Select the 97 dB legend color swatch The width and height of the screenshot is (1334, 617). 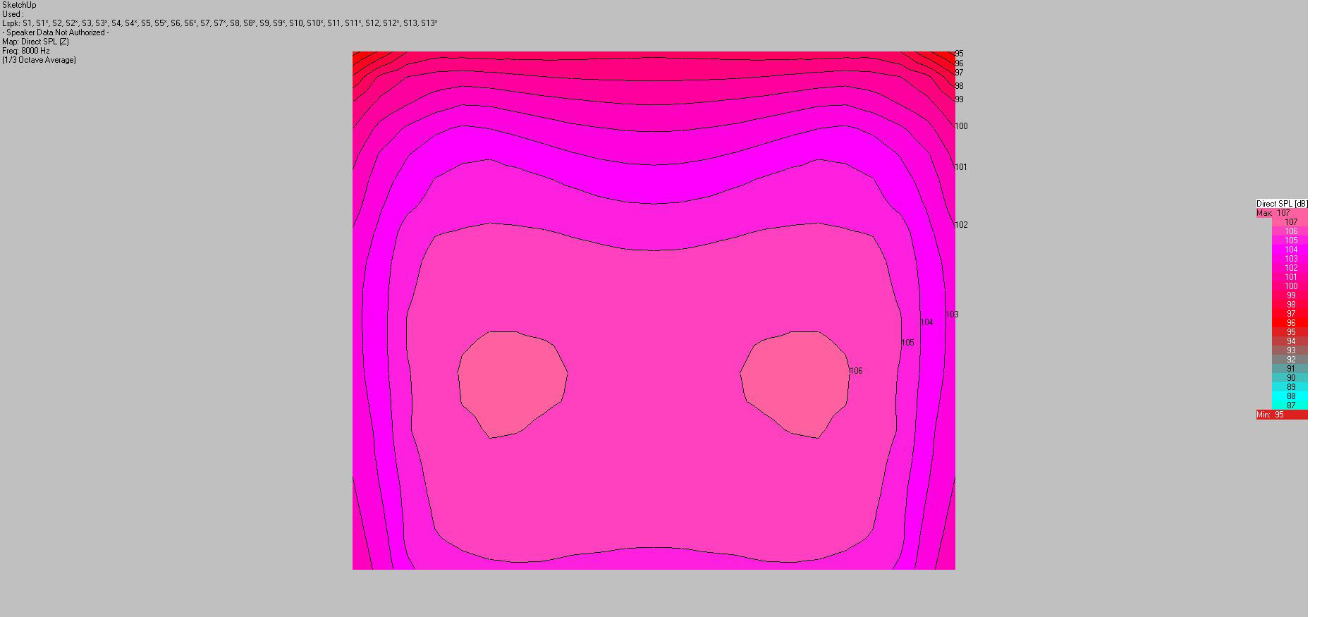tap(1290, 313)
